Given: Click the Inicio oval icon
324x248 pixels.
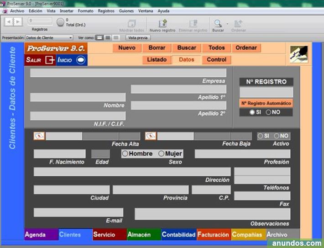Looking at the screenshot, I should pos(81,60).
